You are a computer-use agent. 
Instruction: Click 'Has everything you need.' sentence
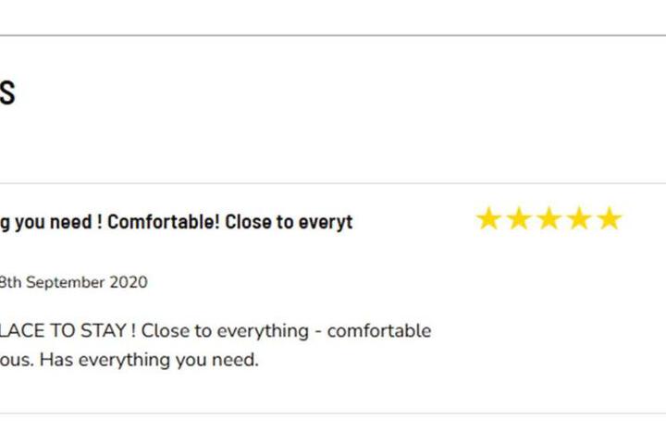(x=149, y=361)
